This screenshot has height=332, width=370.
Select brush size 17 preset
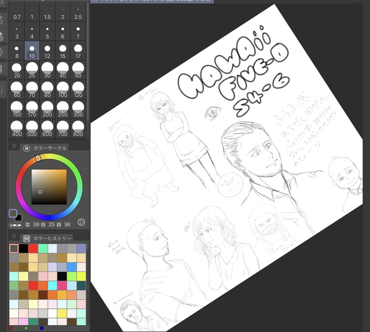click(78, 51)
